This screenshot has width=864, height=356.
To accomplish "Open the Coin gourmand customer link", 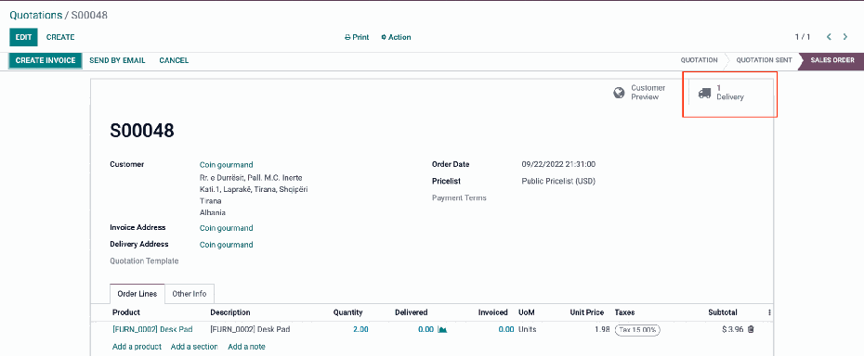I will (x=226, y=164).
